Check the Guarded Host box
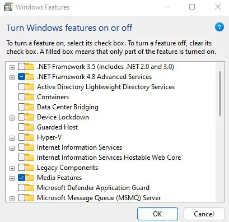Image resolution: width=229 pixels, height=222 pixels. click(21, 127)
